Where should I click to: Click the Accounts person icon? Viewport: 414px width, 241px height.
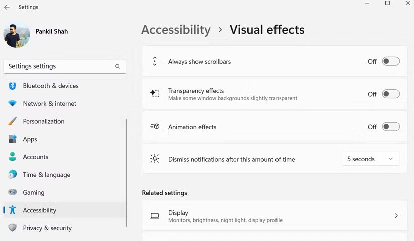(13, 157)
